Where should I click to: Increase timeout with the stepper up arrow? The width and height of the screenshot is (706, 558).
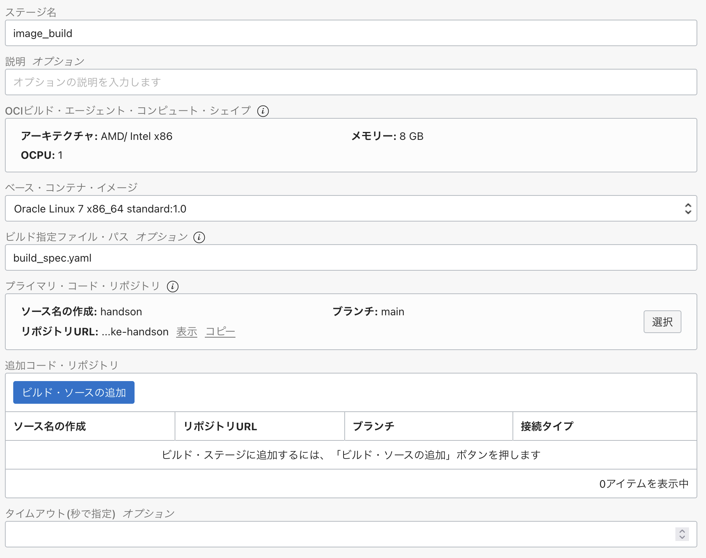tap(682, 531)
